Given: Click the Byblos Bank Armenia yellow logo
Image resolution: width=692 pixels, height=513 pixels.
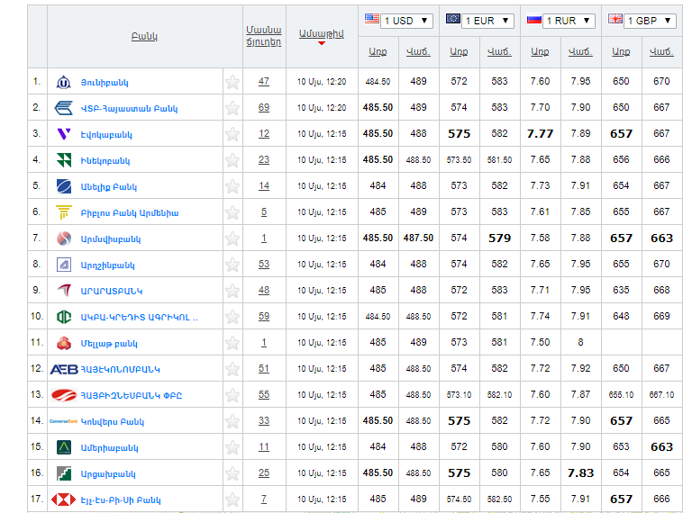Looking at the screenshot, I should coord(64,212).
